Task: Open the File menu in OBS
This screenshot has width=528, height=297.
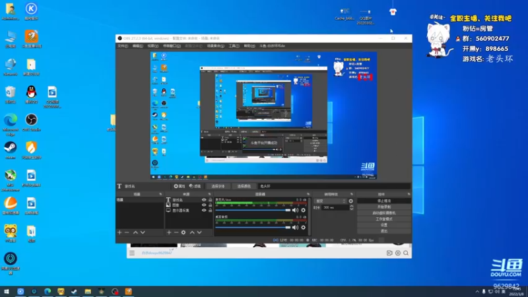Action: click(x=123, y=46)
